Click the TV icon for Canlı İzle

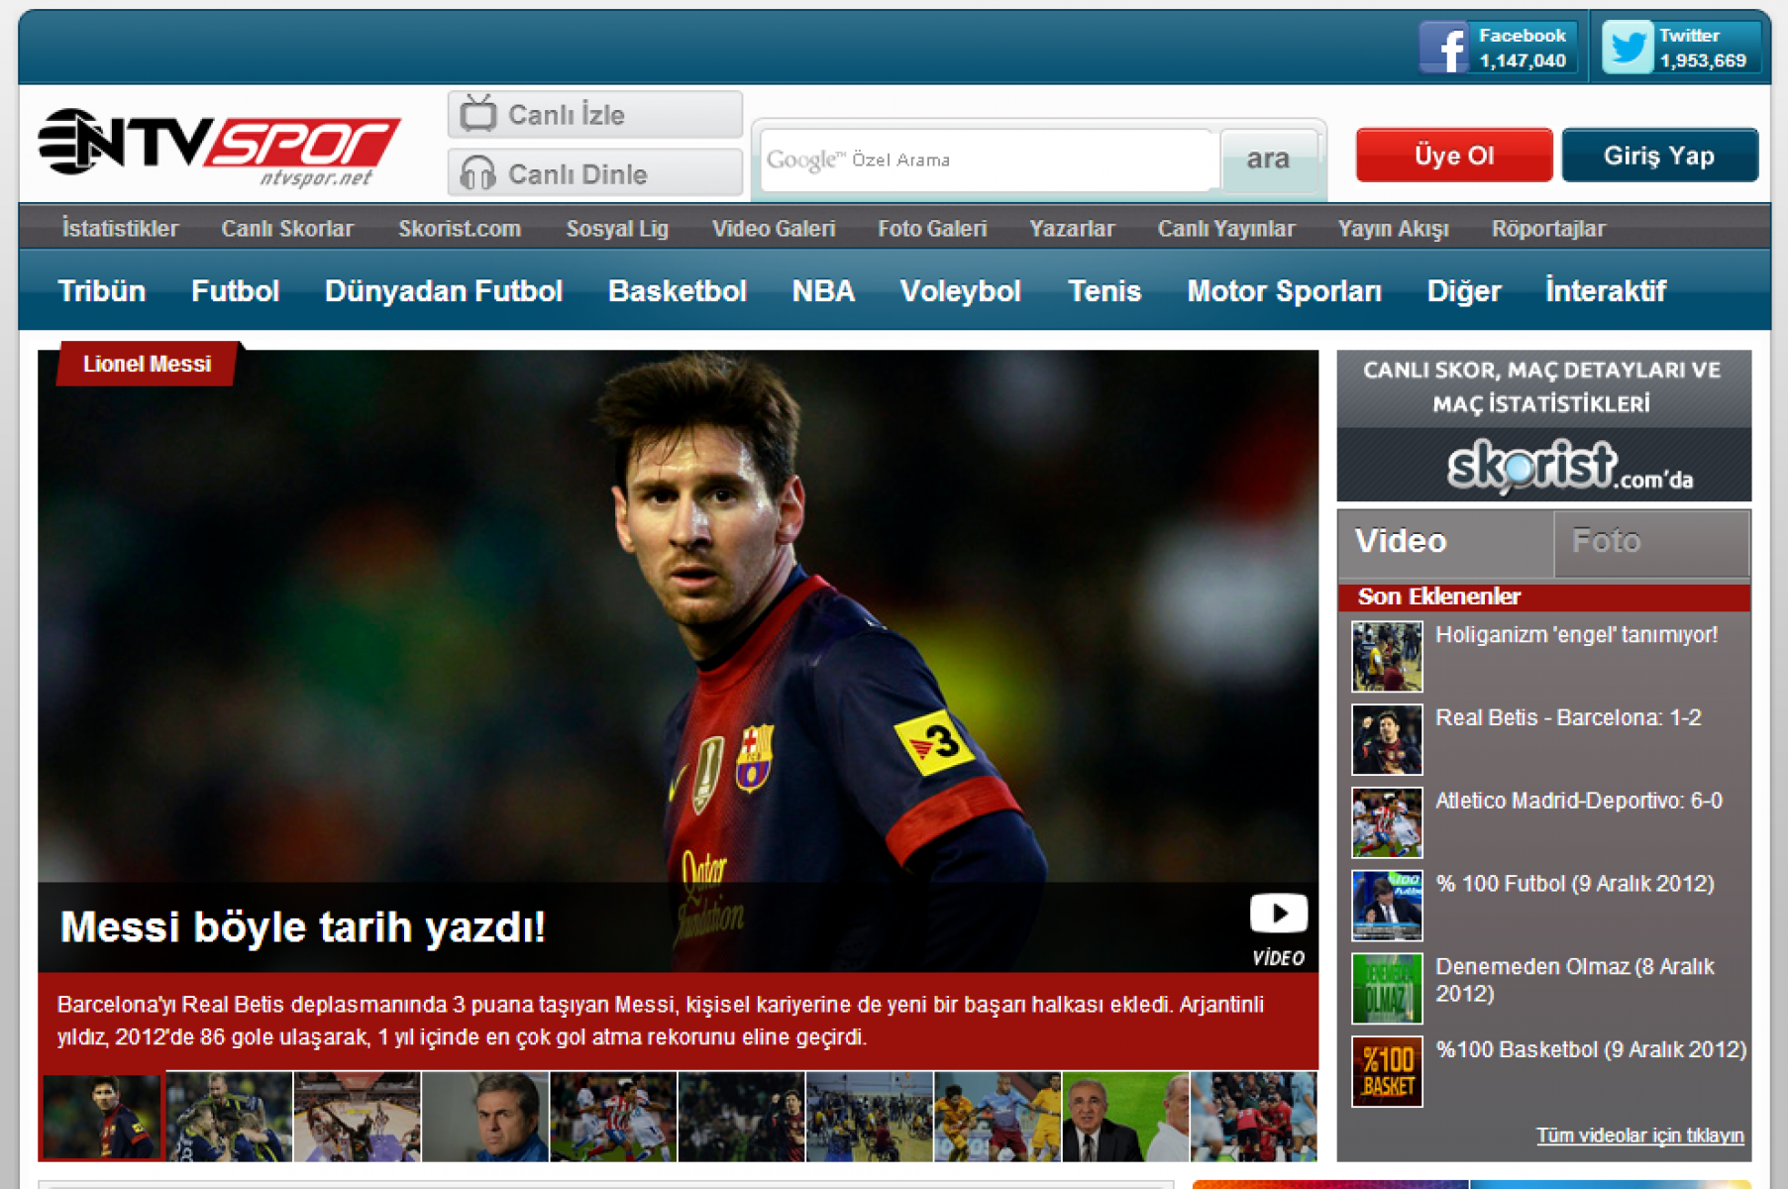477,114
